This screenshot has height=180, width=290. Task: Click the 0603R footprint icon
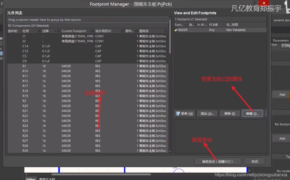click(176, 30)
